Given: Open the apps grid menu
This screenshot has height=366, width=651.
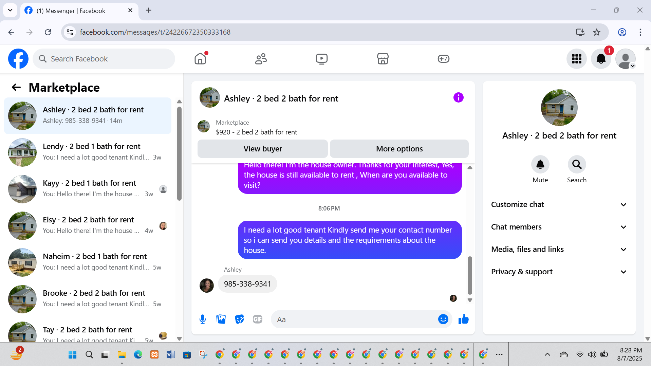Looking at the screenshot, I should pos(577,59).
